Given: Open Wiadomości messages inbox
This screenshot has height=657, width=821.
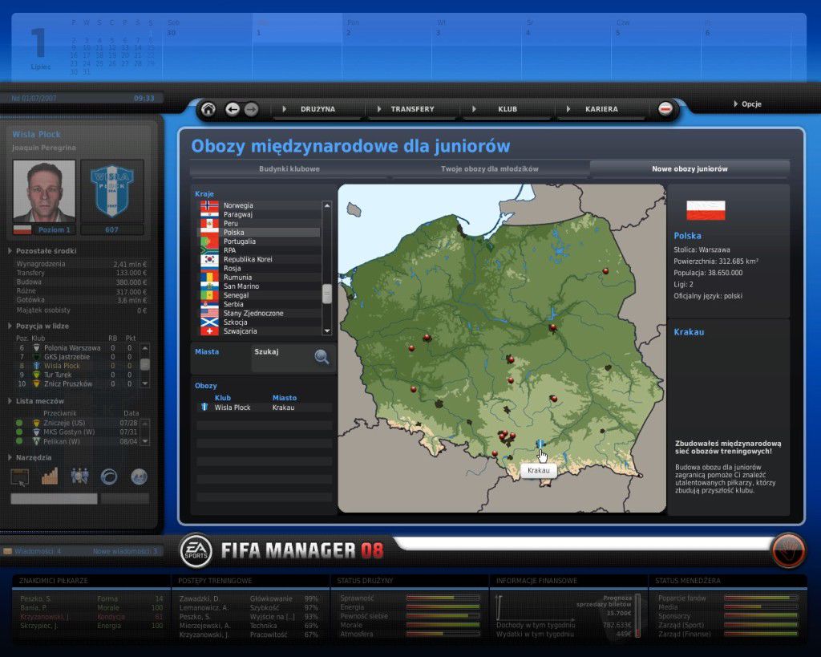Looking at the screenshot, I should pos(34,551).
